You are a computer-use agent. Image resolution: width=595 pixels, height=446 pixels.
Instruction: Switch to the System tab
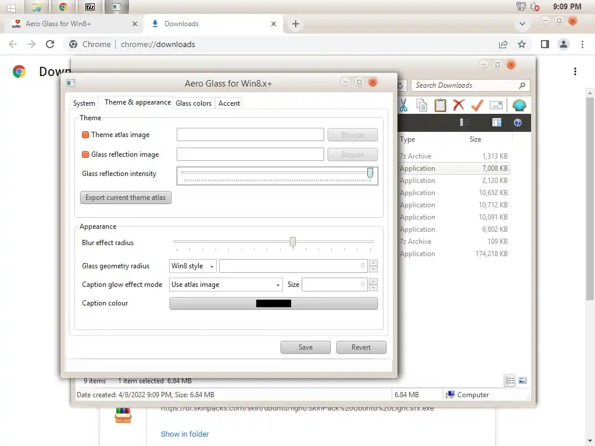click(84, 103)
